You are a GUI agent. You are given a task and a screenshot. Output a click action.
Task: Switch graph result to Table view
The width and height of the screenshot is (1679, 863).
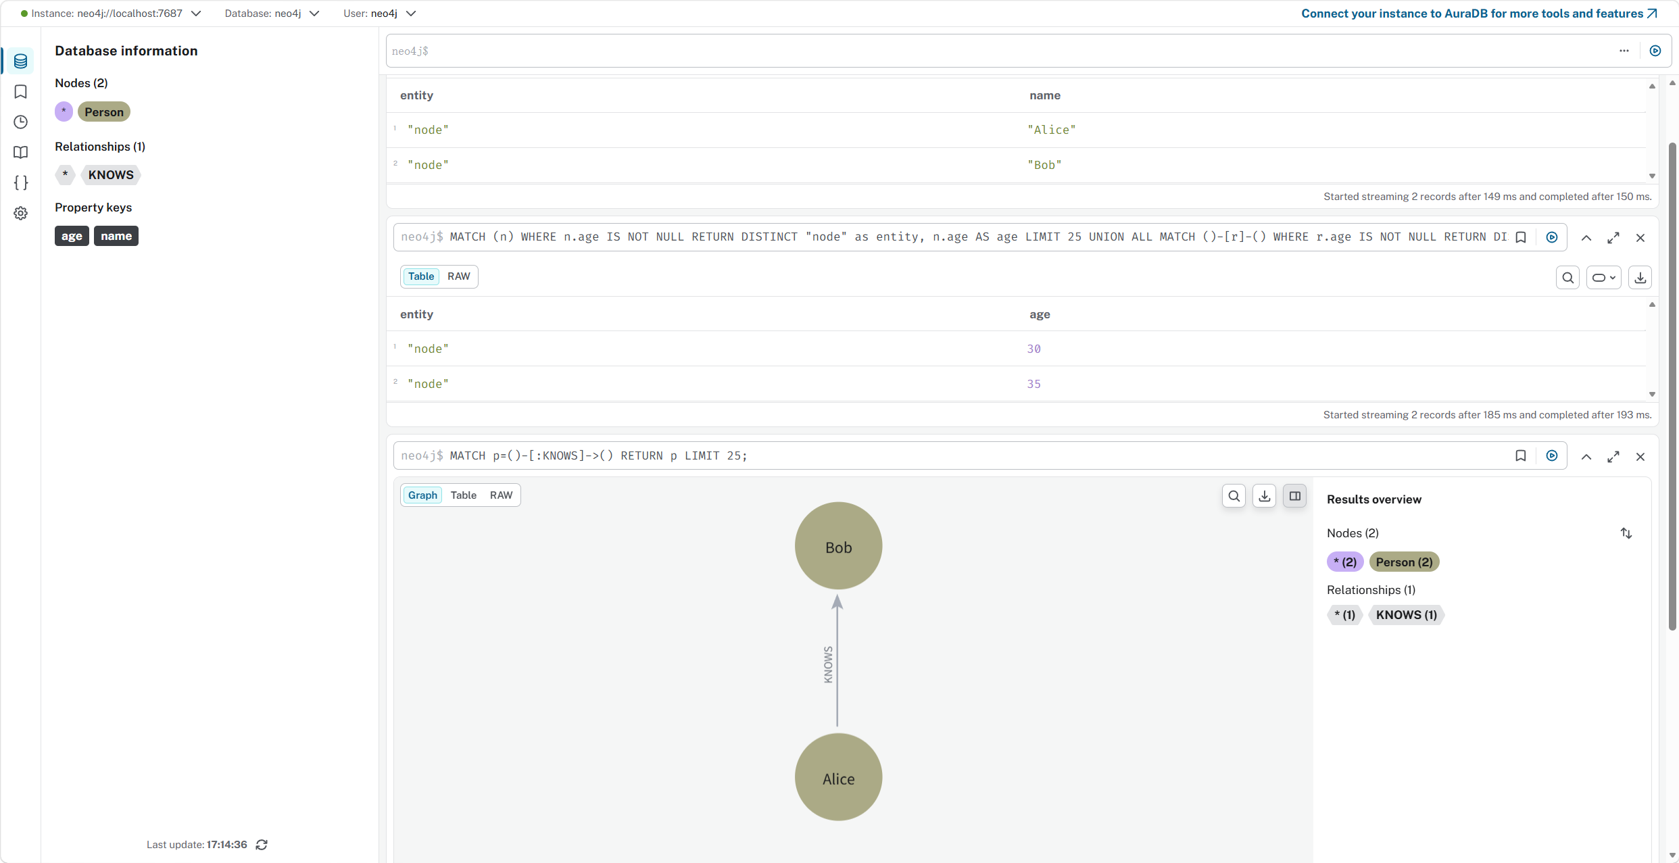[x=463, y=495]
